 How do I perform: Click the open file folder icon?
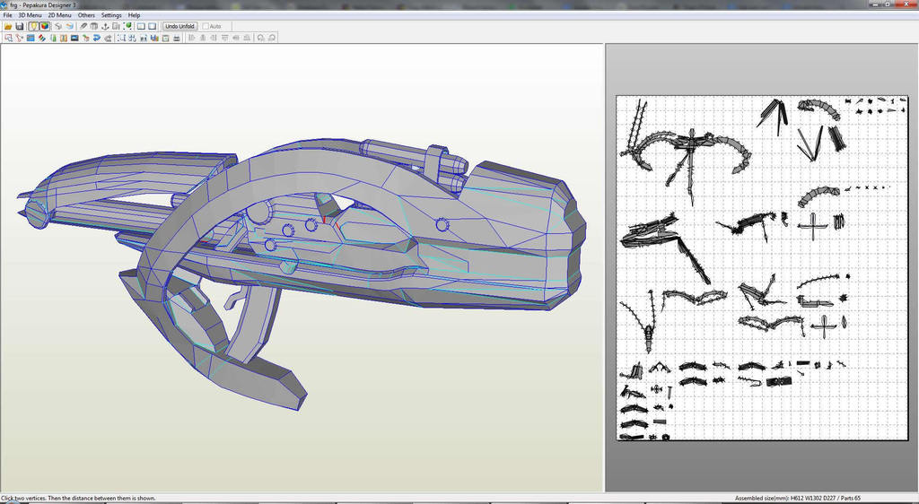pos(8,26)
